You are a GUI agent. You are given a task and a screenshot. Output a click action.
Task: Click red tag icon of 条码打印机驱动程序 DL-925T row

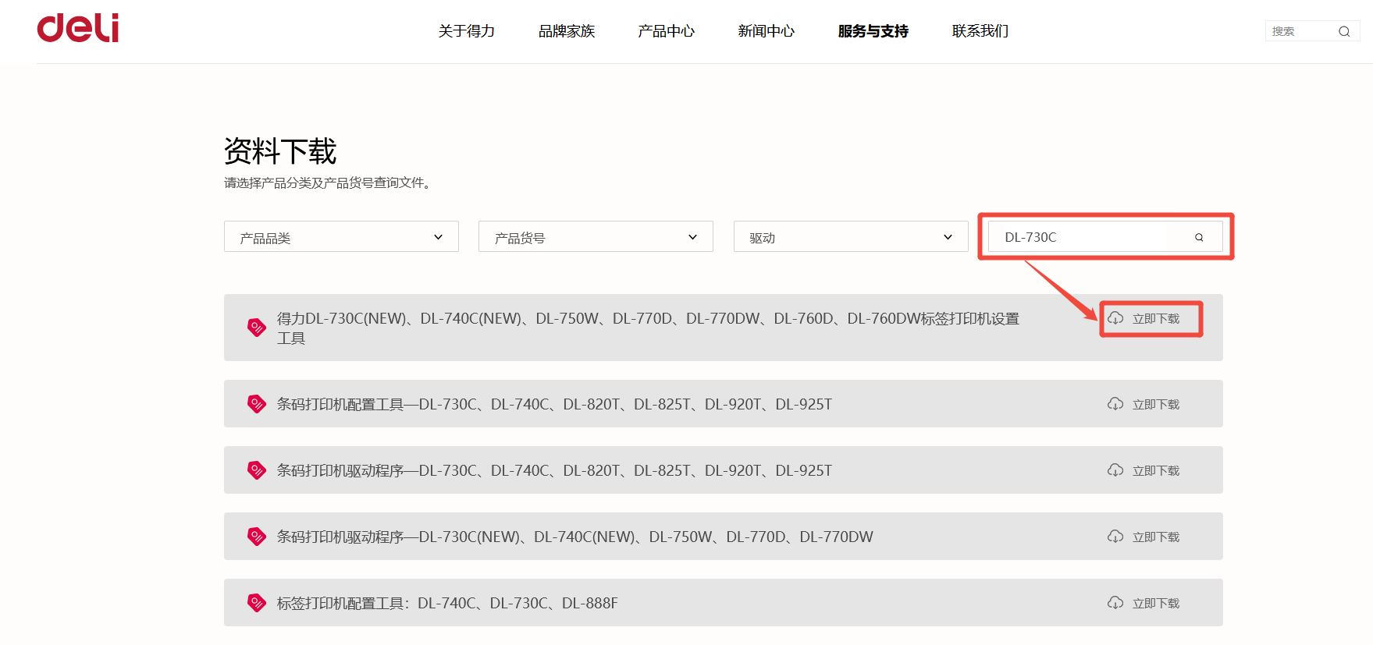[x=257, y=470]
